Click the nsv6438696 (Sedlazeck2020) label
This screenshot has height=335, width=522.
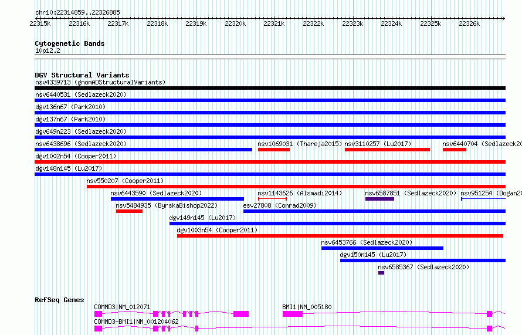[81, 144]
